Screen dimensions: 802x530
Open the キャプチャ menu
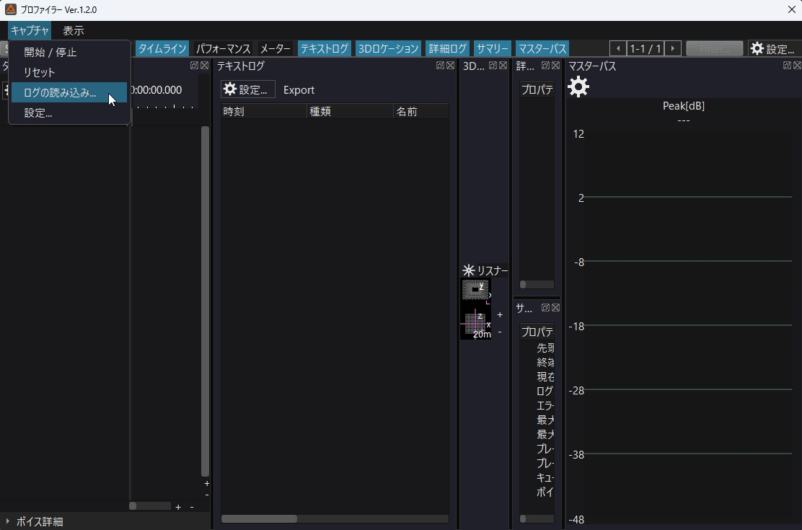pos(30,31)
